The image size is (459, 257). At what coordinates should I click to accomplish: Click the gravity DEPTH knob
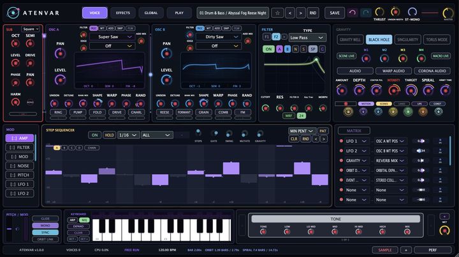(359, 91)
